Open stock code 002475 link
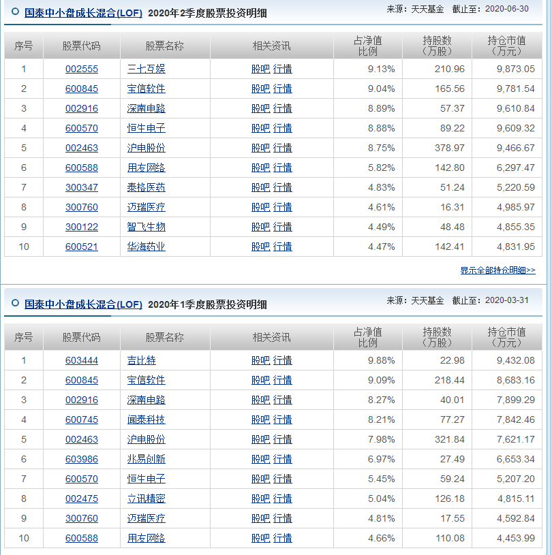Screen dimensions: 552x555 pyautogui.click(x=82, y=498)
